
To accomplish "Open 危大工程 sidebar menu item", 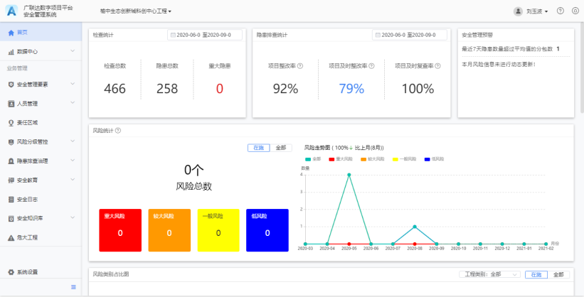I will coord(29,237).
